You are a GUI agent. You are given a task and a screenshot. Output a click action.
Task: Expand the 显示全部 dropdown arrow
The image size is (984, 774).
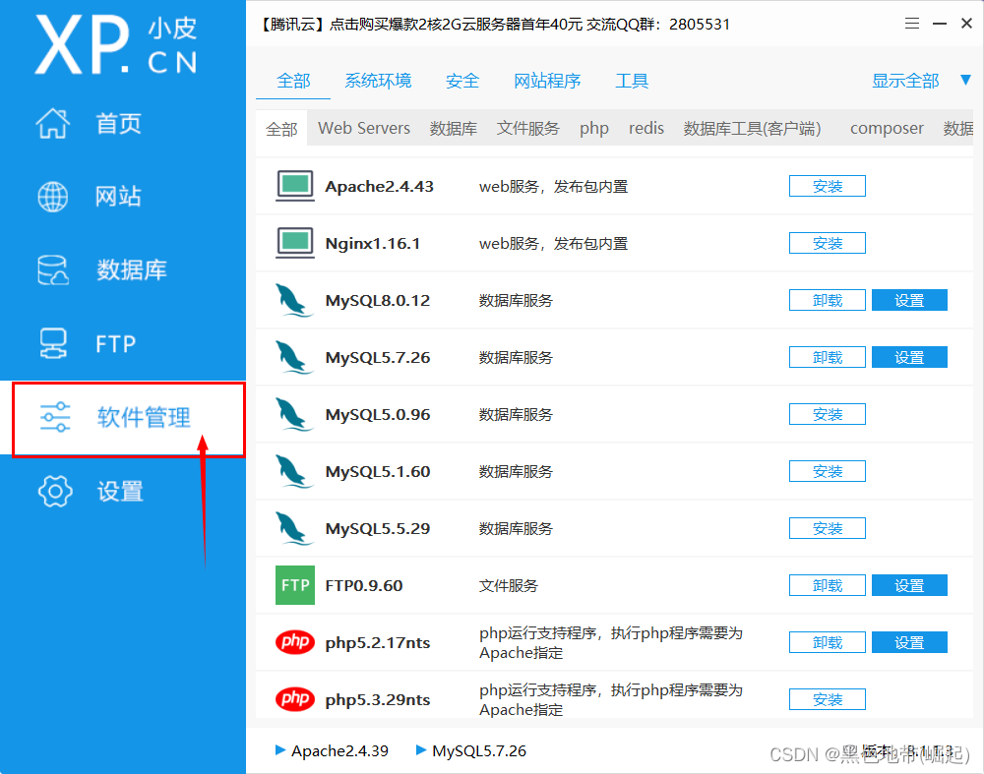965,80
